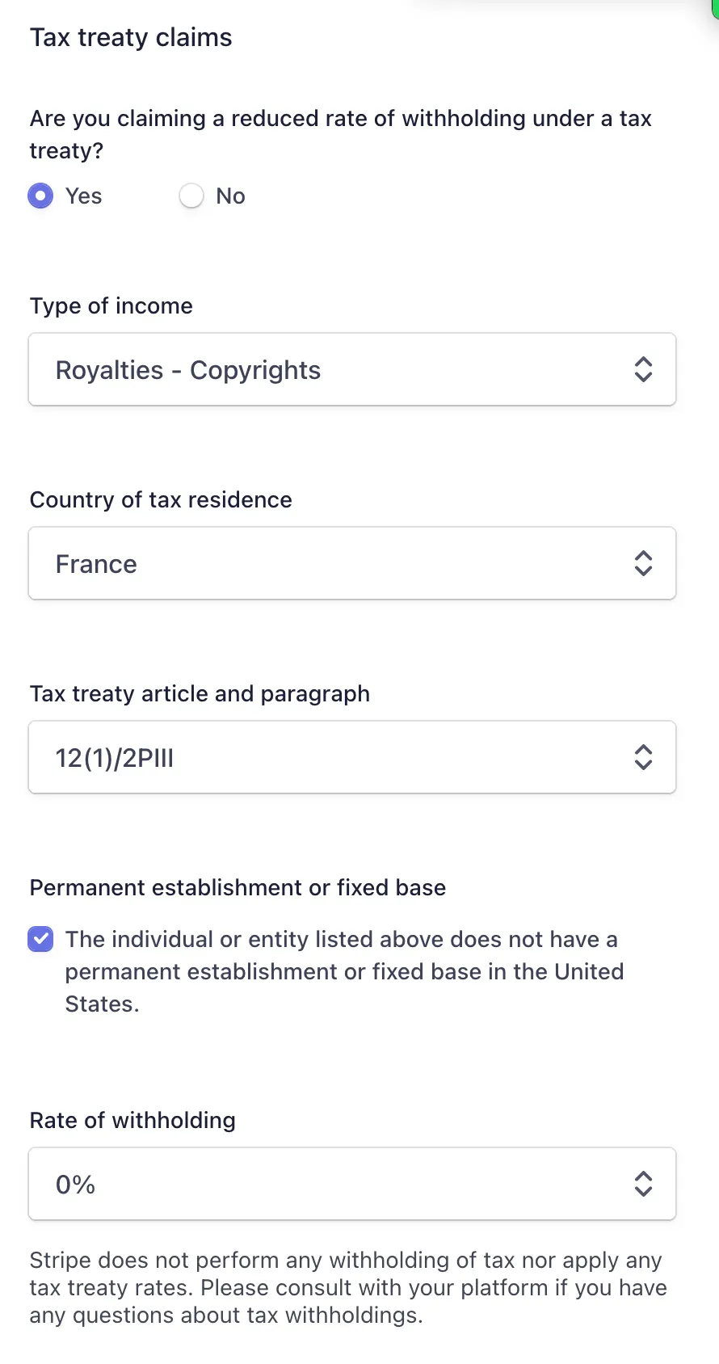Viewport: 719px width, 1364px height.
Task: Click the up-down arrows in Type of income
Action: click(643, 369)
